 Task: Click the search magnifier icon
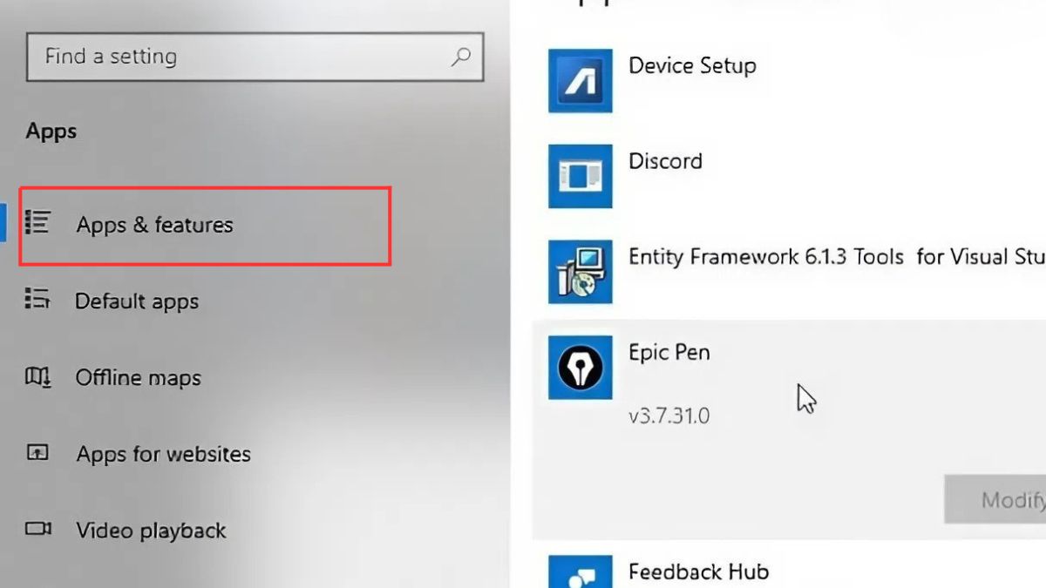coord(460,57)
